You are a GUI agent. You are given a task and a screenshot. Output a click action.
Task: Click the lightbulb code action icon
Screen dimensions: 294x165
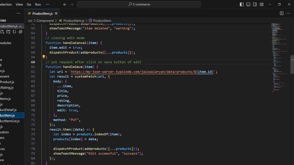coord(44,57)
